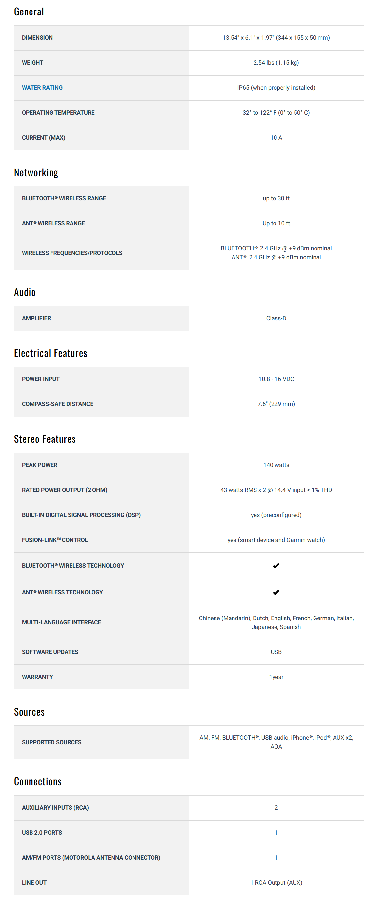The image size is (367, 901).
Task: Select the Connections section heading
Action: pos(38,782)
